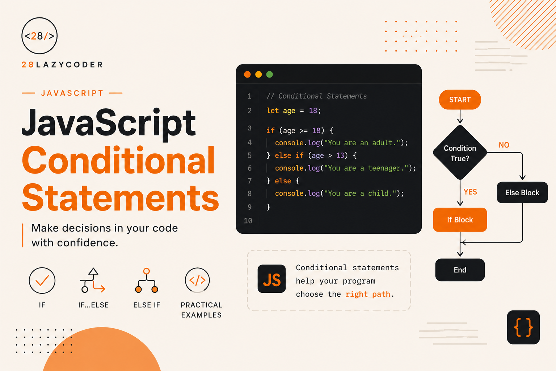556x371 pixels.
Task: Click the green dot in code window
Action: 269,74
